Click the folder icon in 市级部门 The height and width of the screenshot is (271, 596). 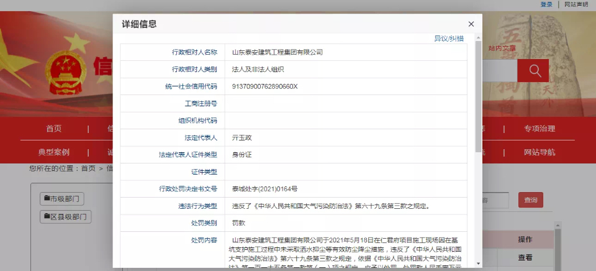(x=47, y=198)
